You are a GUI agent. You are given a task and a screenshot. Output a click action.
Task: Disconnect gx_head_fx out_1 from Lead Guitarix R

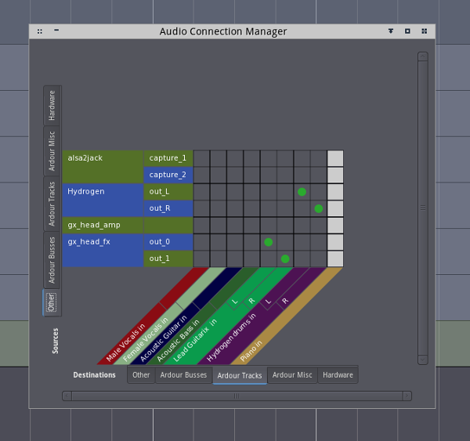[x=285, y=258]
